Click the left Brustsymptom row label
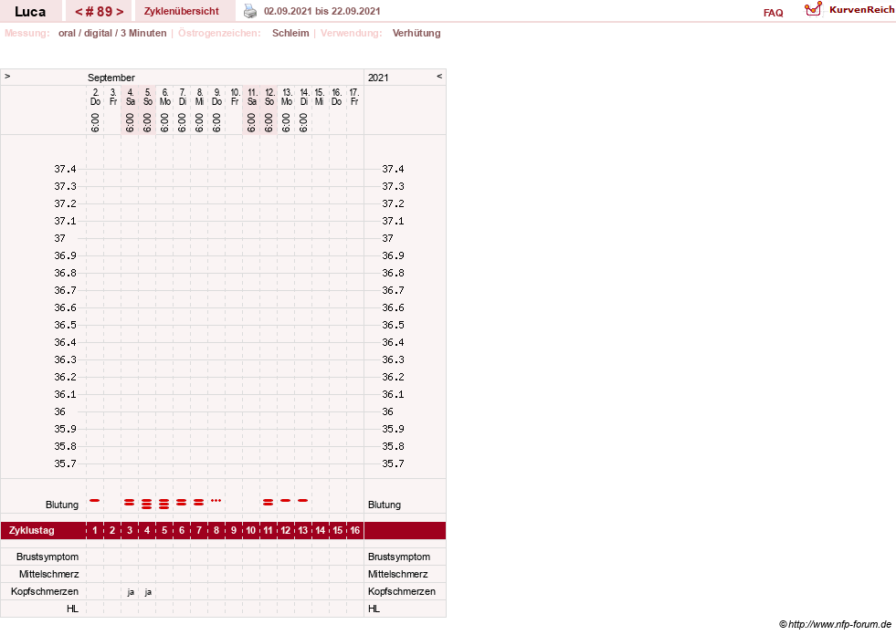Screen dimensions: 896x635 pyautogui.click(x=47, y=557)
